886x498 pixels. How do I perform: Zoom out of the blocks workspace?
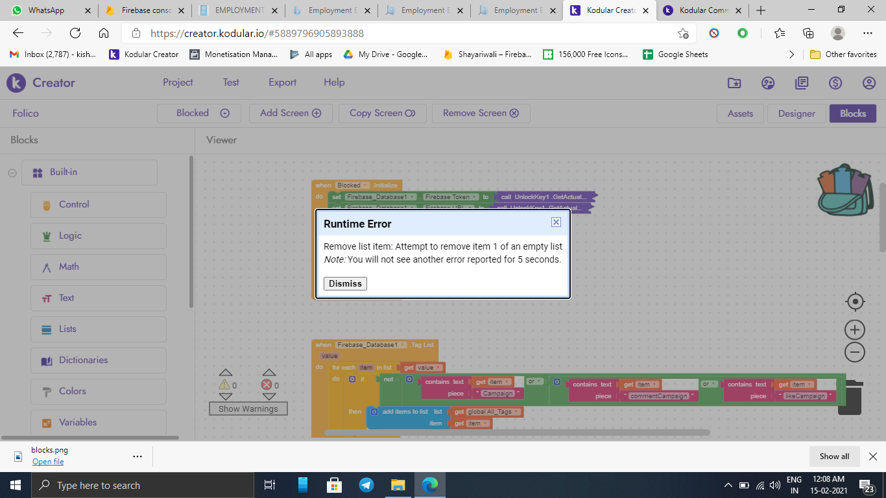[855, 352]
